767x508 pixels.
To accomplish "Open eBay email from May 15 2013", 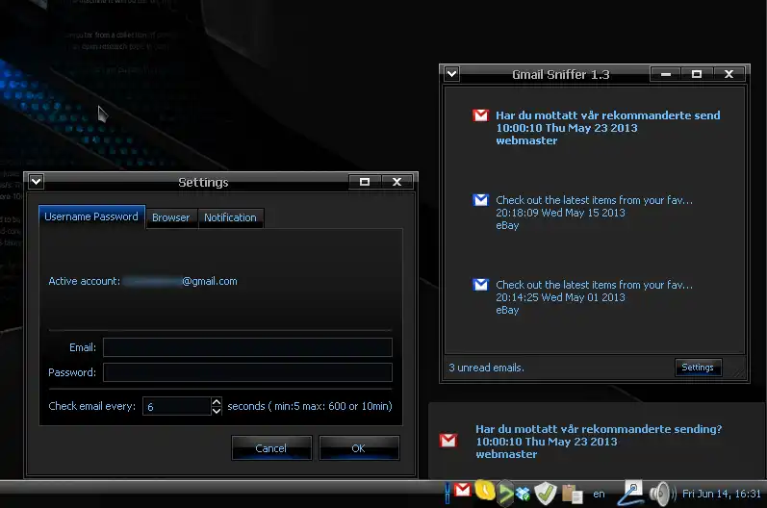I will click(x=594, y=213).
